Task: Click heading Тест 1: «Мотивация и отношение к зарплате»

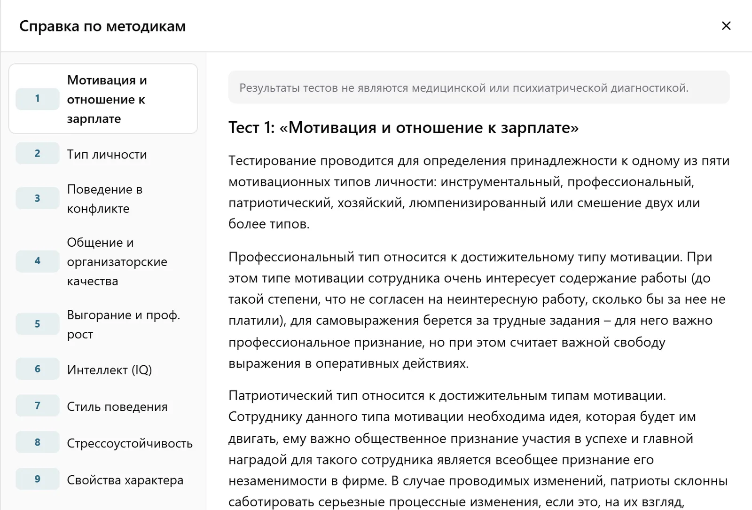Action: (403, 127)
